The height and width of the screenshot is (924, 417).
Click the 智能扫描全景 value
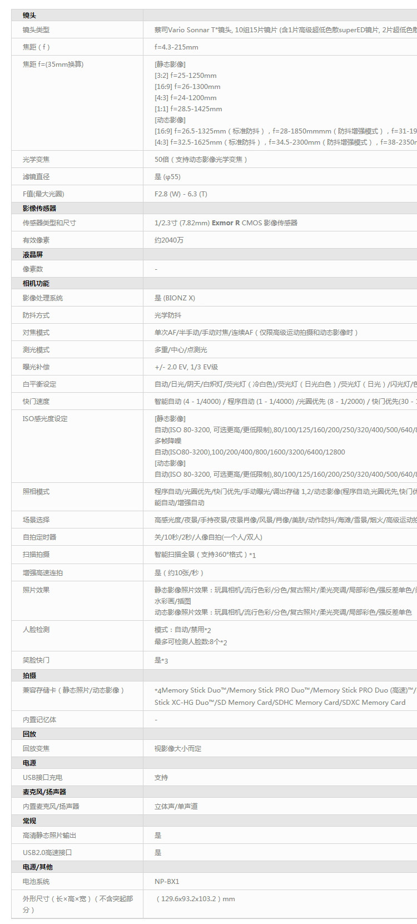(205, 555)
